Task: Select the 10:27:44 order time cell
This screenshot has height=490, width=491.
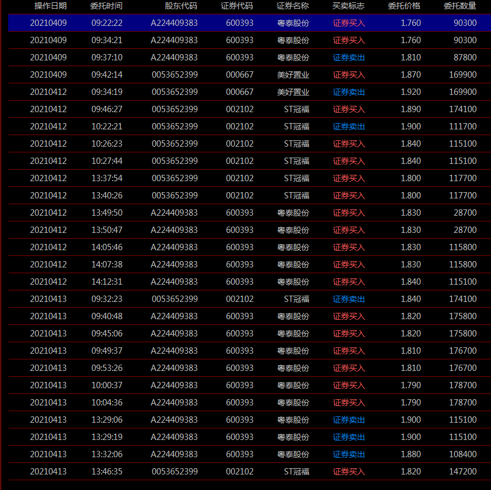Action: click(x=107, y=160)
